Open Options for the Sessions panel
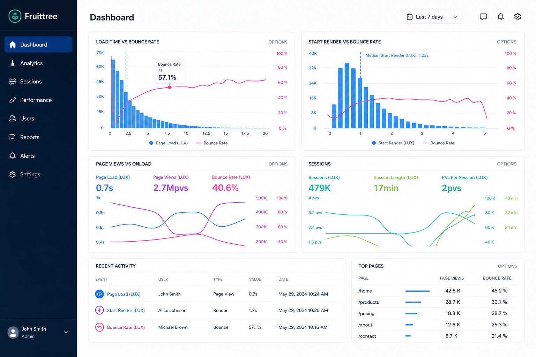 pos(506,164)
